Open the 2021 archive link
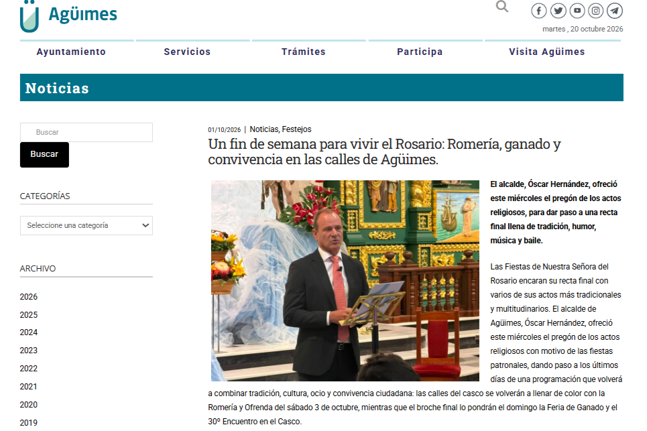Screen dimensions: 647x431 (28, 387)
